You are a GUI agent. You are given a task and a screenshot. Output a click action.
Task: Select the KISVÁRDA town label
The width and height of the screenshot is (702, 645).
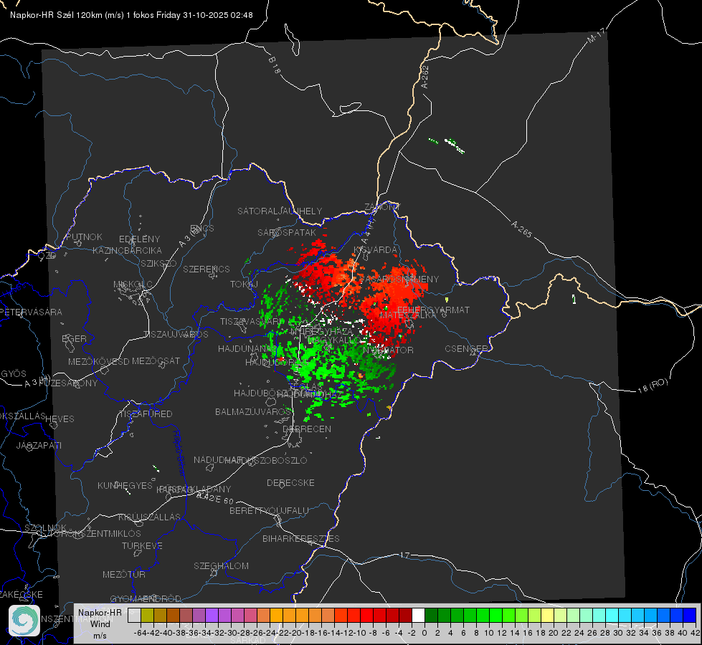tap(375, 250)
